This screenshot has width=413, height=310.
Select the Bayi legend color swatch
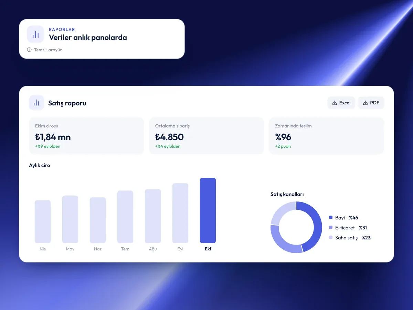point(331,218)
